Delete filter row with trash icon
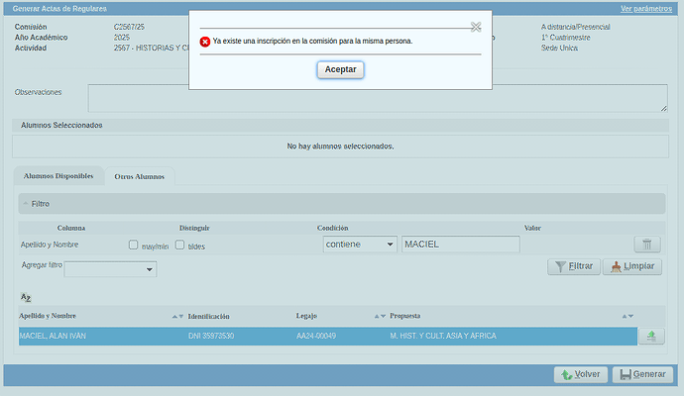684x396 pixels. coord(647,245)
